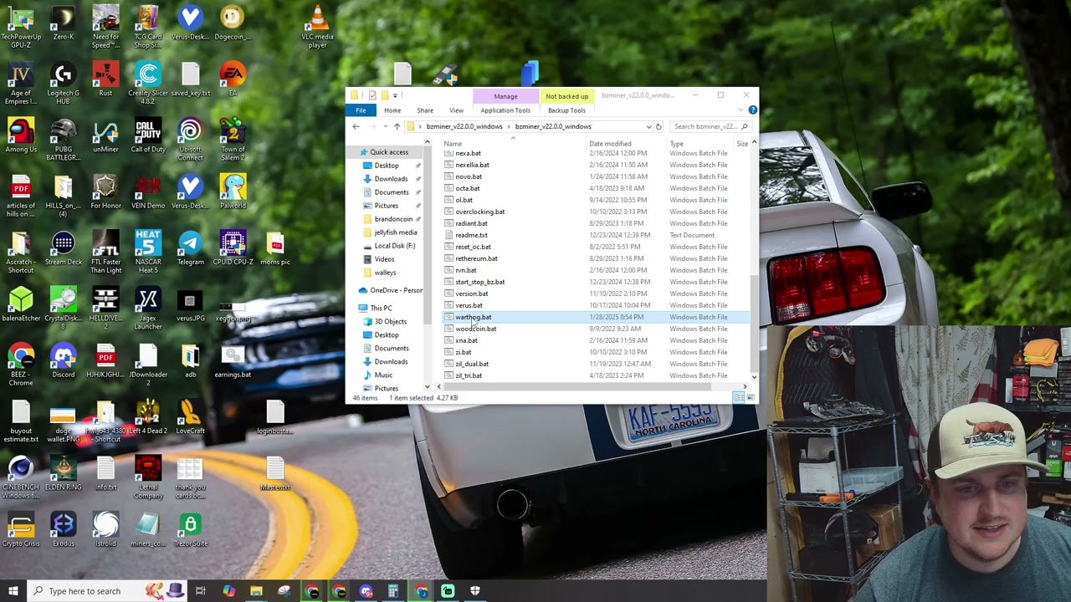This screenshot has width=1071, height=602.
Task: Switch to the Home ribbon tab
Action: click(x=392, y=110)
